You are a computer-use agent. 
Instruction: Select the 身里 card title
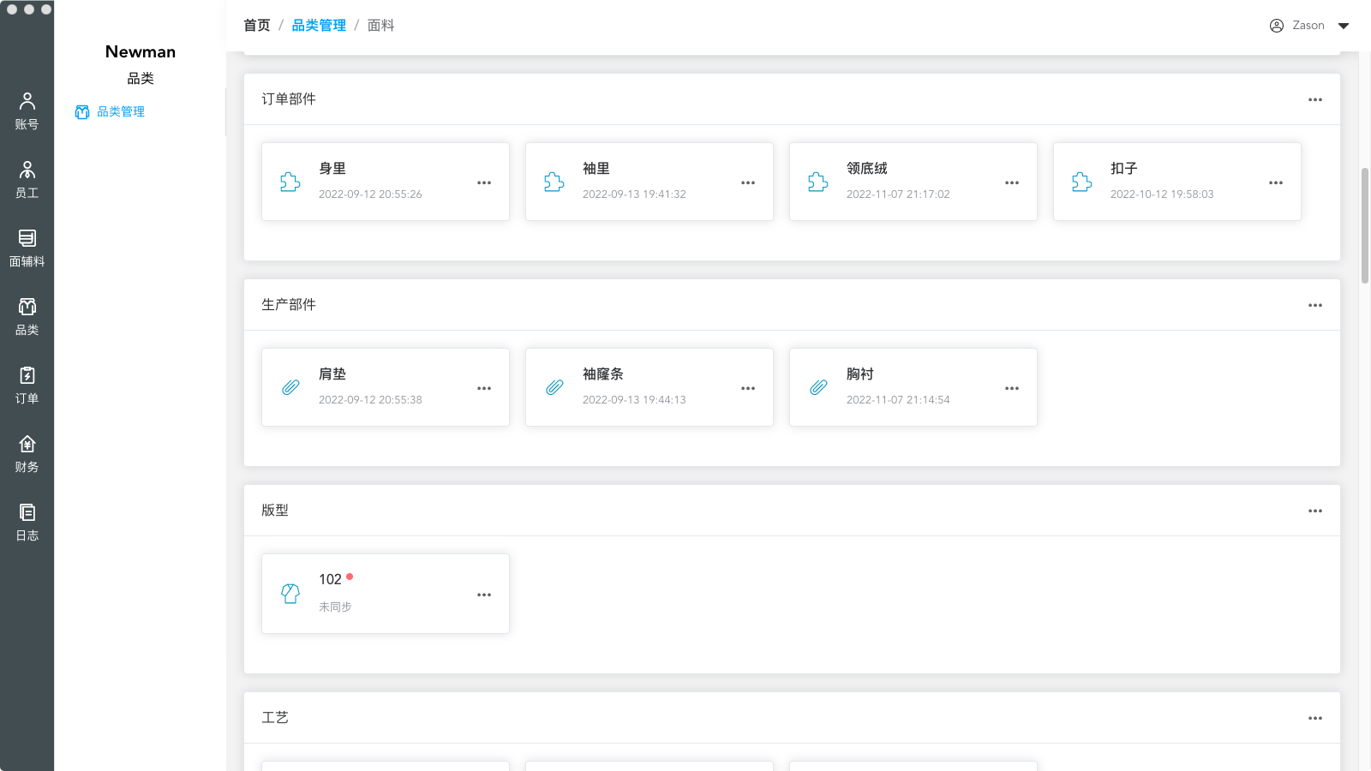tap(332, 169)
